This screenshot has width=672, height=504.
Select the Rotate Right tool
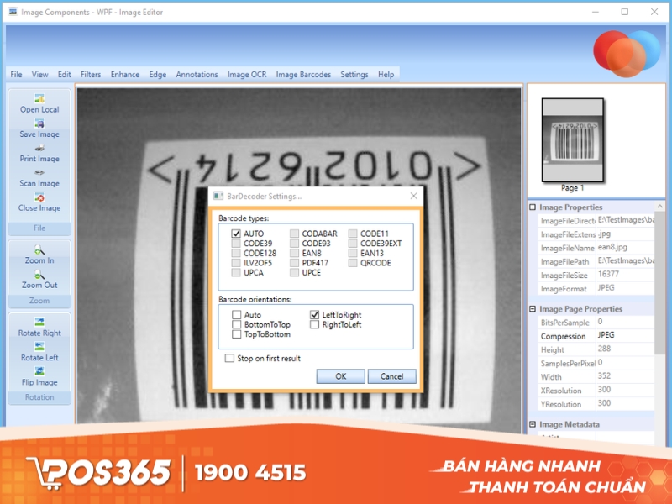tap(39, 328)
